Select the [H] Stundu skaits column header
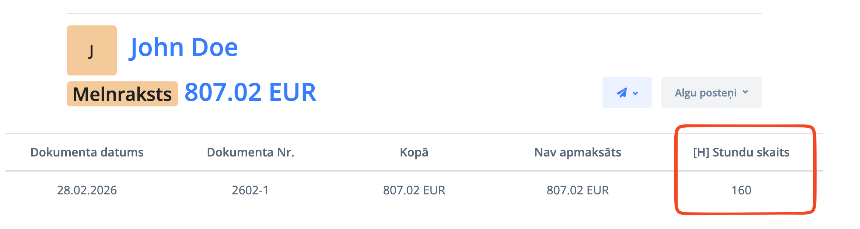The width and height of the screenshot is (860, 229). point(741,152)
